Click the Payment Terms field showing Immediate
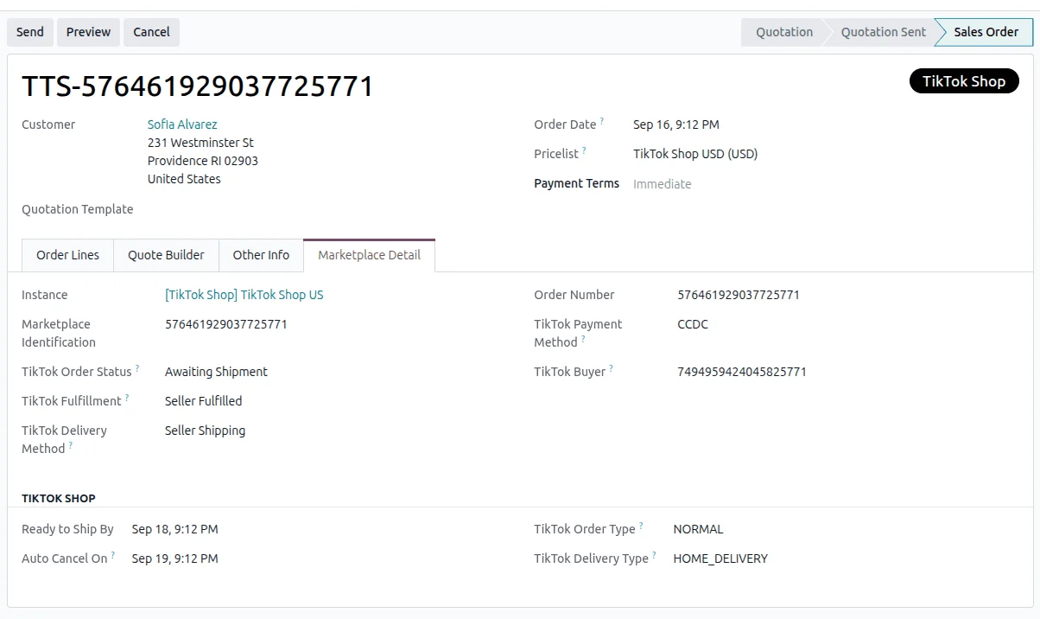The image size is (1040, 619). pos(663,184)
